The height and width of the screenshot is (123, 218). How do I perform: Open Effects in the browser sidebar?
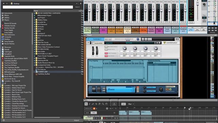[6, 15]
